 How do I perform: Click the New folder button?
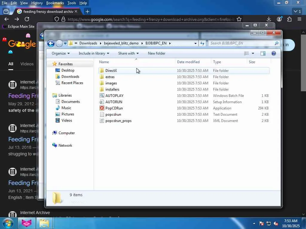[157, 53]
